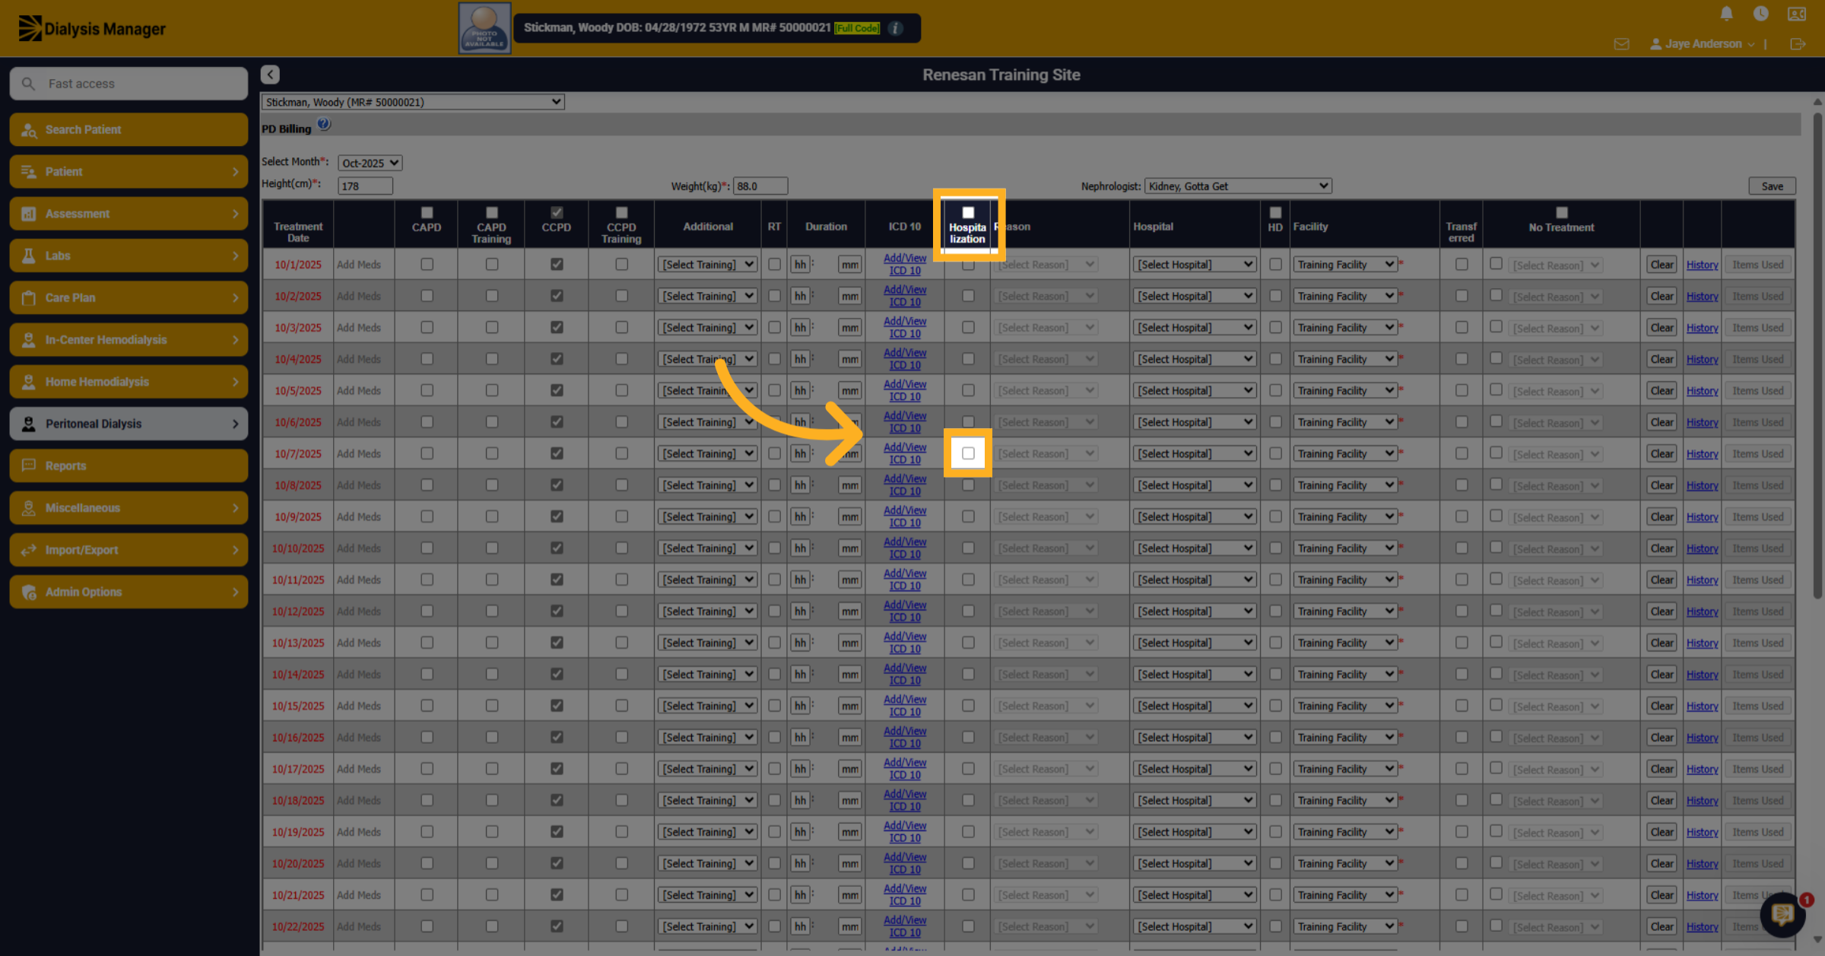This screenshot has height=956, width=1825.
Task: Click the patient photo thumbnail
Action: (484, 28)
